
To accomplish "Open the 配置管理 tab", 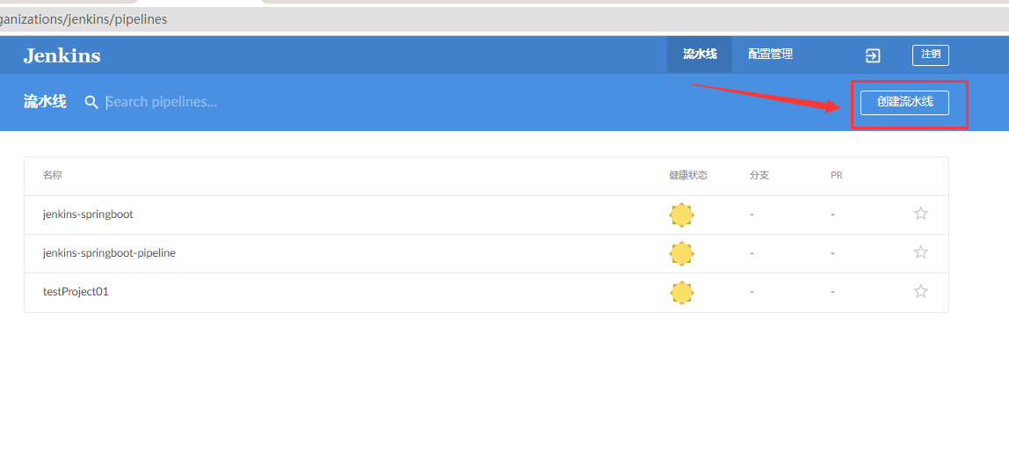I will tap(770, 55).
